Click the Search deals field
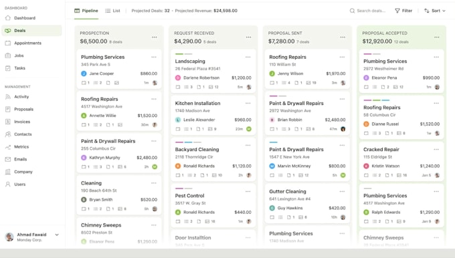This screenshot has width=455, height=258. (368, 11)
